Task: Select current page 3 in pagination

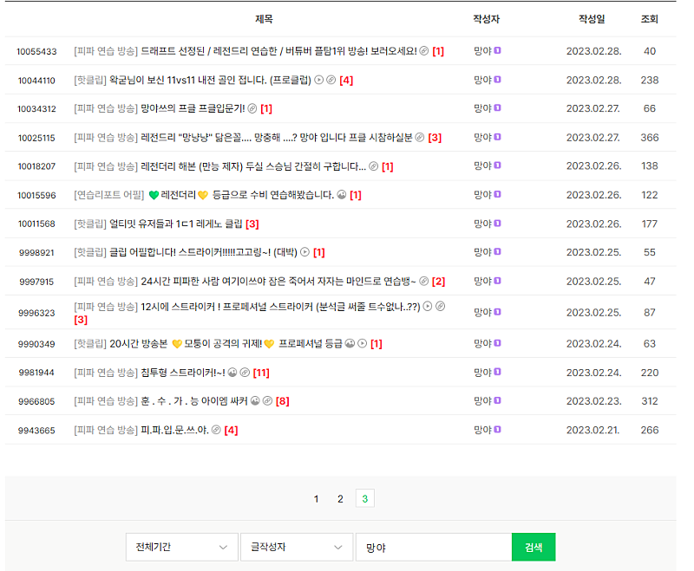Action: (x=365, y=499)
